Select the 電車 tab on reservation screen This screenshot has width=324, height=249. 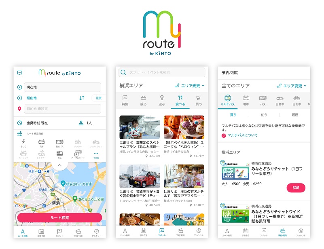point(246,101)
